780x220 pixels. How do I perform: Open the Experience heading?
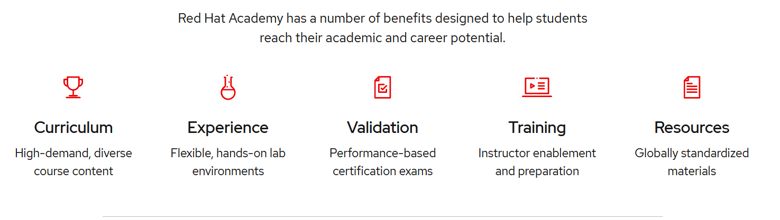228,128
